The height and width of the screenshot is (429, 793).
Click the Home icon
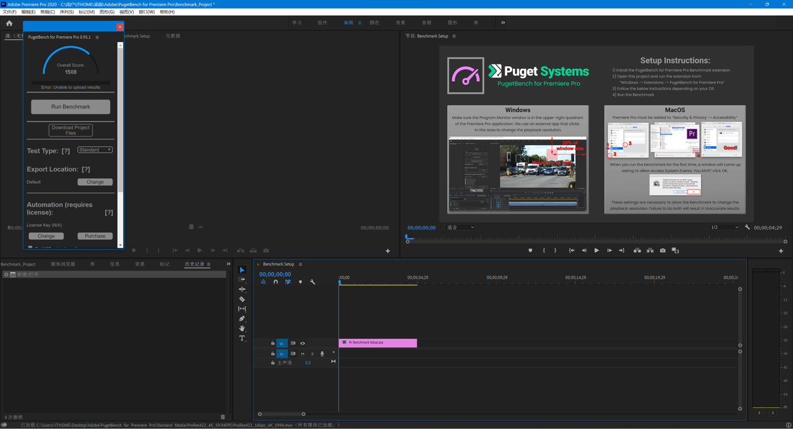pyautogui.click(x=9, y=23)
